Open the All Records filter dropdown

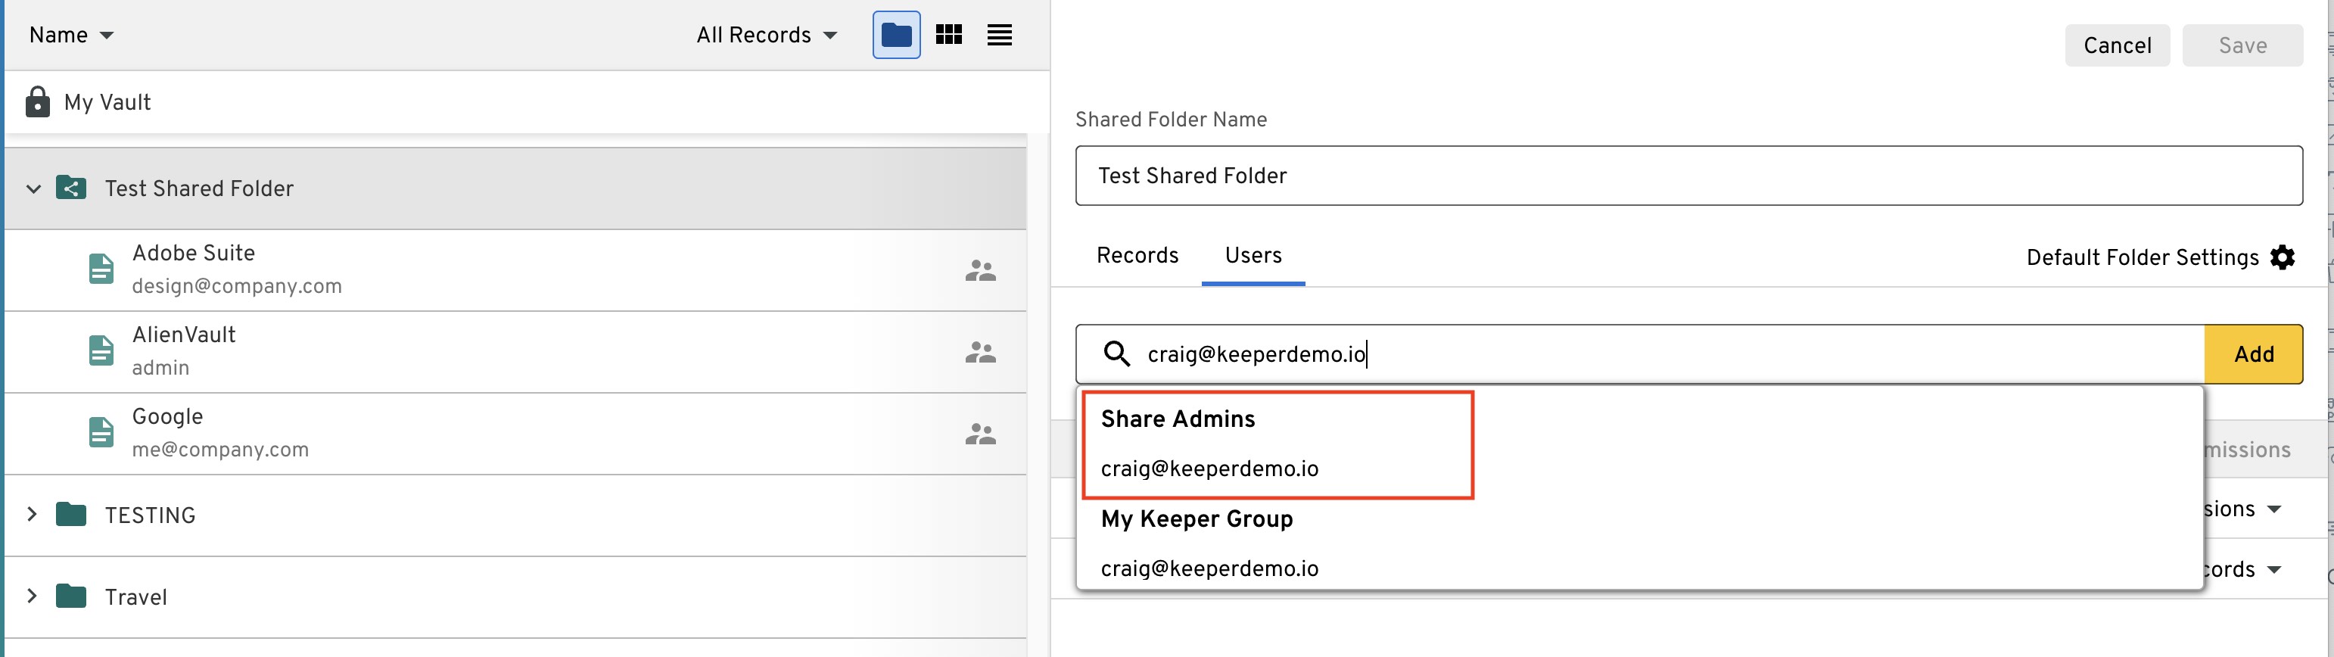(766, 36)
